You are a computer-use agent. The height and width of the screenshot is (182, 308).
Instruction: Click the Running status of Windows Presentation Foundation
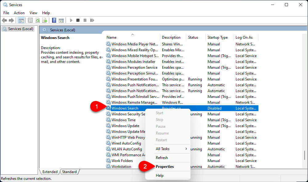(195, 79)
